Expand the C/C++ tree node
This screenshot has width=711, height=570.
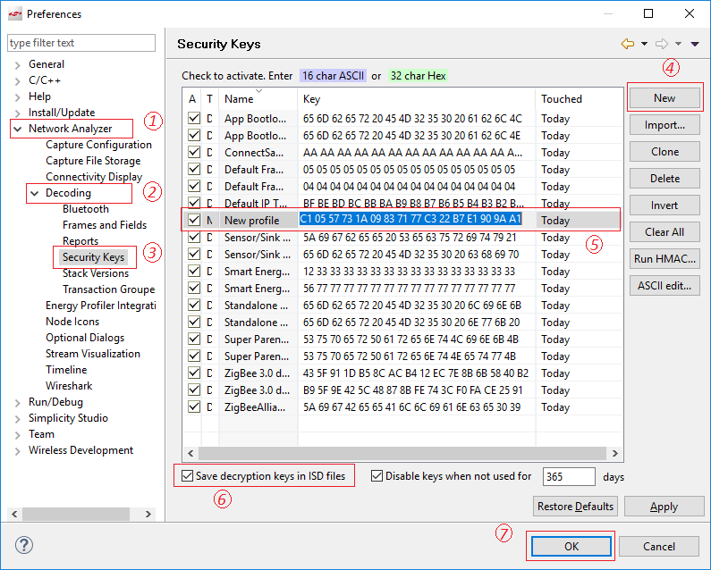click(17, 81)
